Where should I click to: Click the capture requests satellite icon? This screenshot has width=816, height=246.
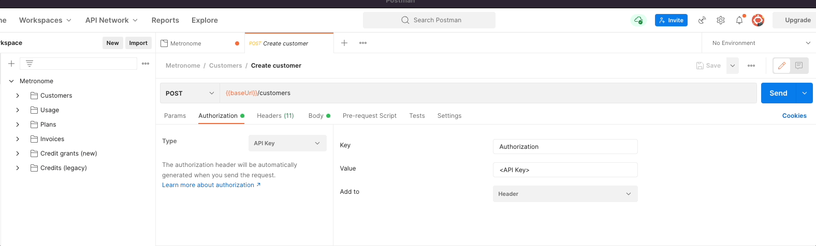[x=702, y=20]
